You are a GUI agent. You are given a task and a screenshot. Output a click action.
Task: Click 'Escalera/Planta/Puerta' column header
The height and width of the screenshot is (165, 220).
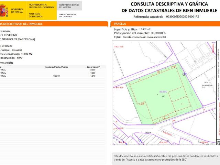point(56,67)
